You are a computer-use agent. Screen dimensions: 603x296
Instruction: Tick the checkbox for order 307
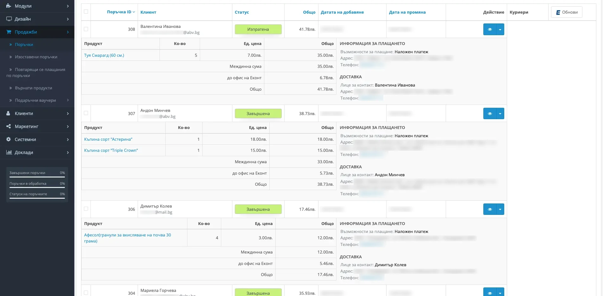click(86, 113)
